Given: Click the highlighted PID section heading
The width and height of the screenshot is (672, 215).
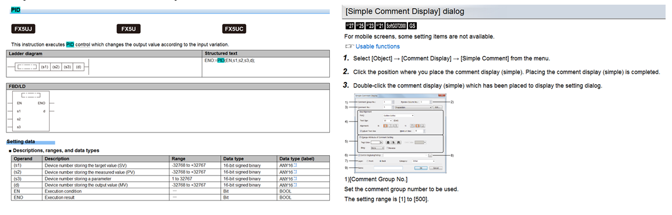Looking at the screenshot, I should click(15, 9).
